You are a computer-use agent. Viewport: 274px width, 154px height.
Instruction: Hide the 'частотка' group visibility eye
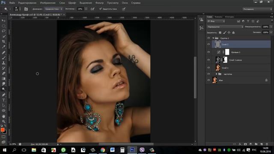pos(208,74)
